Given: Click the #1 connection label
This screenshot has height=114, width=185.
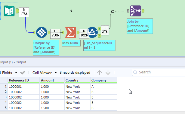Looking at the screenshot, I should point(72,11).
